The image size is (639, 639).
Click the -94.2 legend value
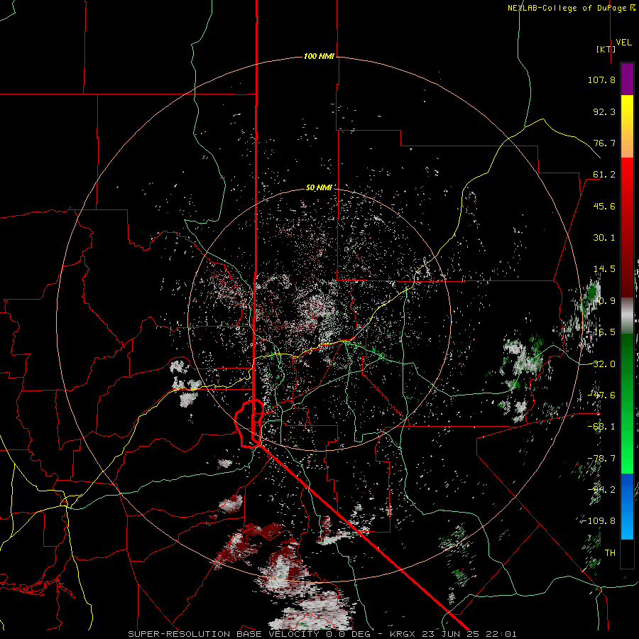pyautogui.click(x=601, y=490)
